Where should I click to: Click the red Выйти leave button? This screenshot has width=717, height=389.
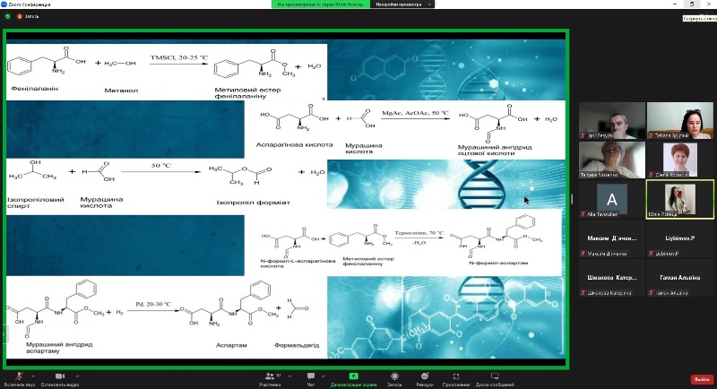(702, 379)
